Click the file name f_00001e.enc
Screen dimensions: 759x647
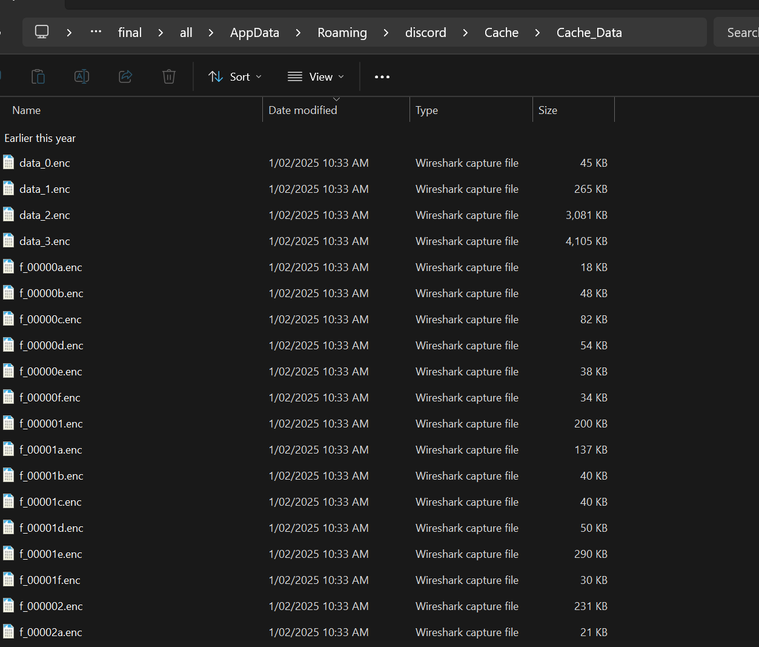click(51, 554)
